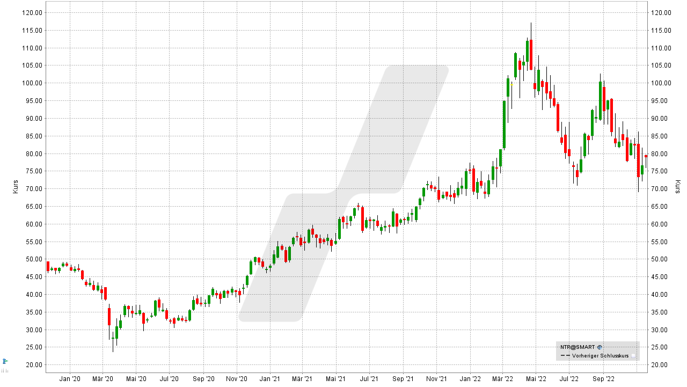This screenshot has width=687, height=387.
Task: Click the Mär '22 date label
Action: point(503,379)
